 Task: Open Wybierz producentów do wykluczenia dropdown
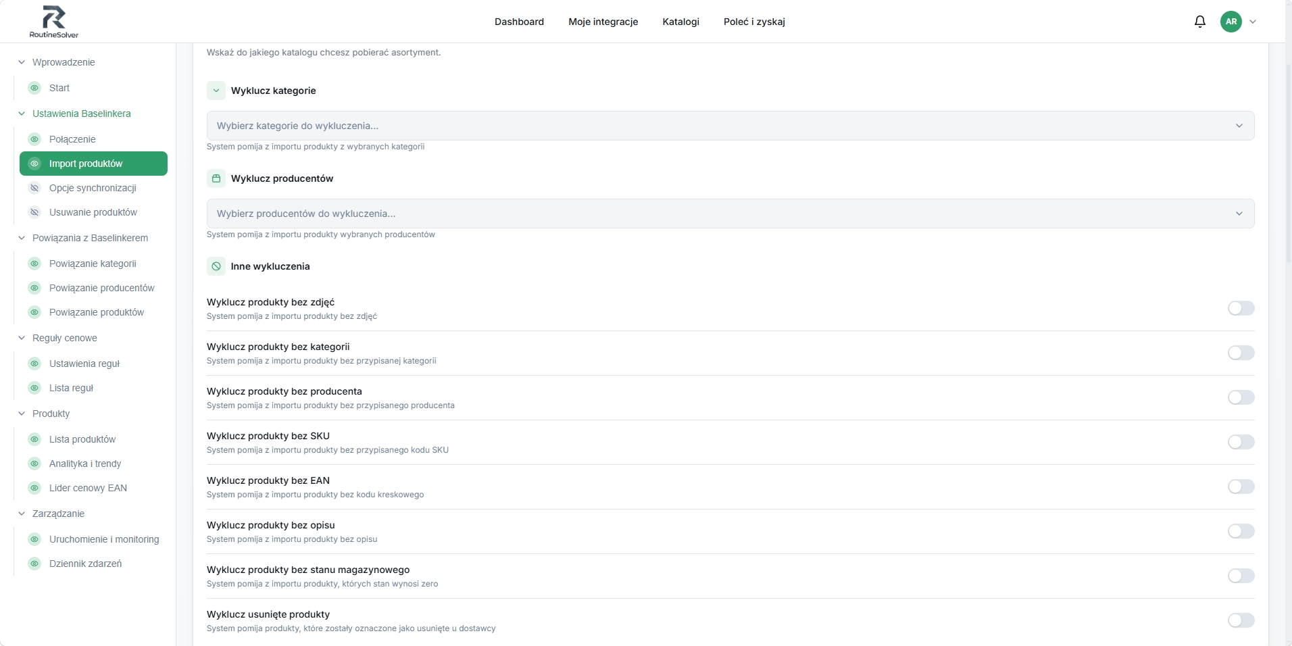pyautogui.click(x=730, y=214)
